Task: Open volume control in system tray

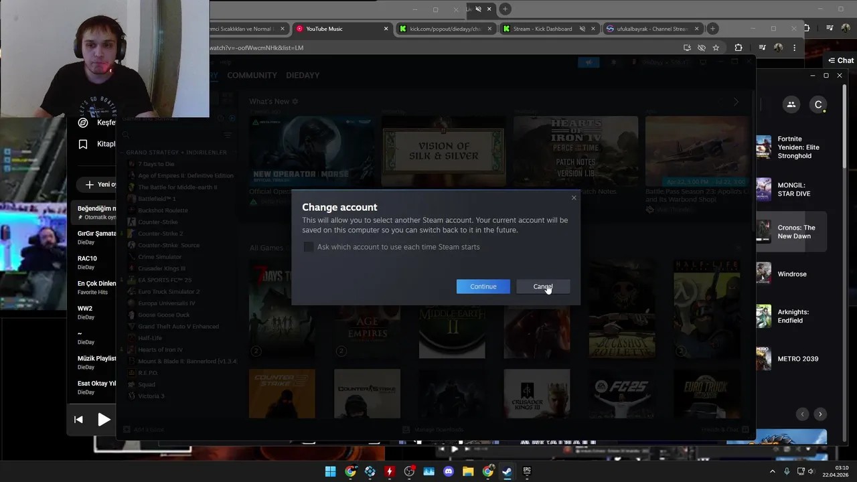Action: (x=811, y=471)
